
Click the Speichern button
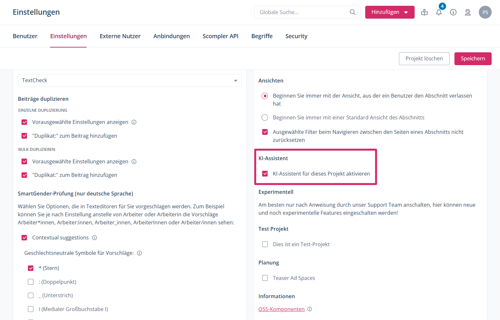473,59
